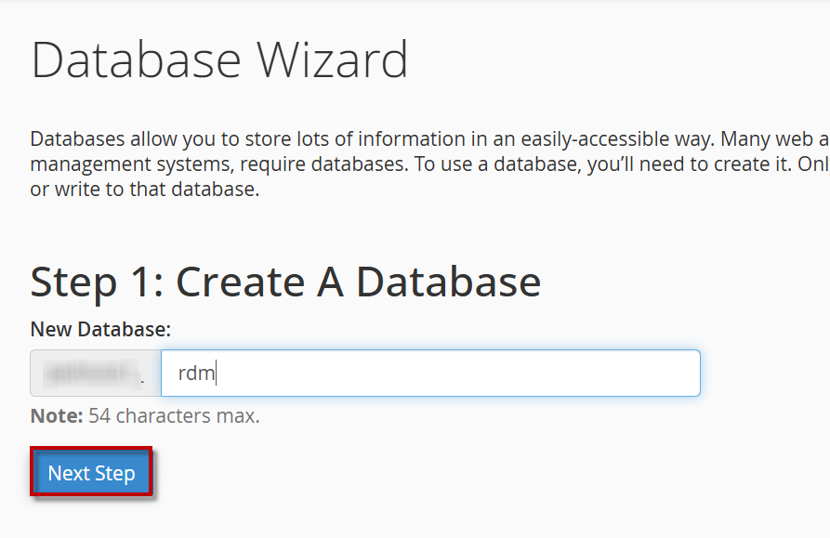Click the "New Database:" field label
830x538 pixels.
click(x=100, y=329)
